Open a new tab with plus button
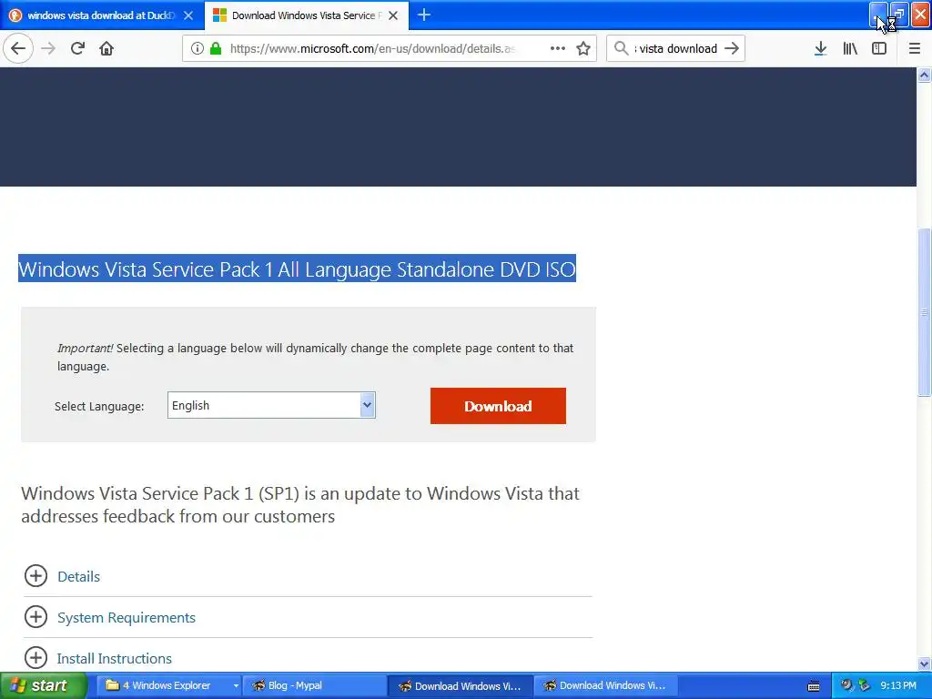Viewport: 932px width, 699px height. (x=424, y=15)
